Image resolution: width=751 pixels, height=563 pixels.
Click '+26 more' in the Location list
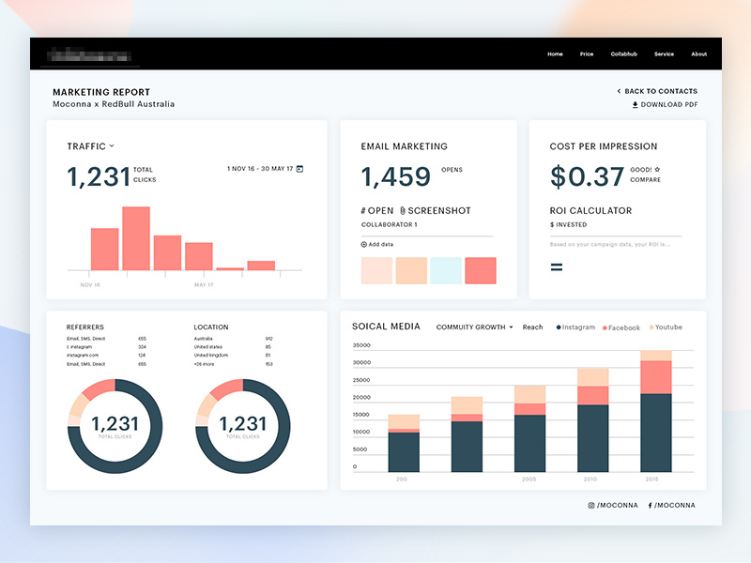204,364
